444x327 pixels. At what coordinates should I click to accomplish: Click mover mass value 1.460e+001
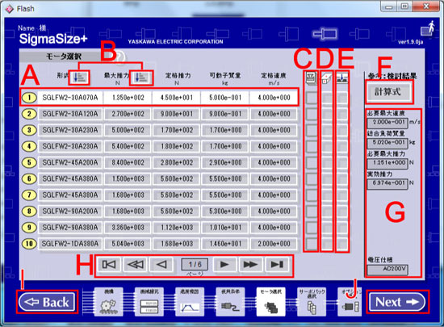tap(225, 244)
